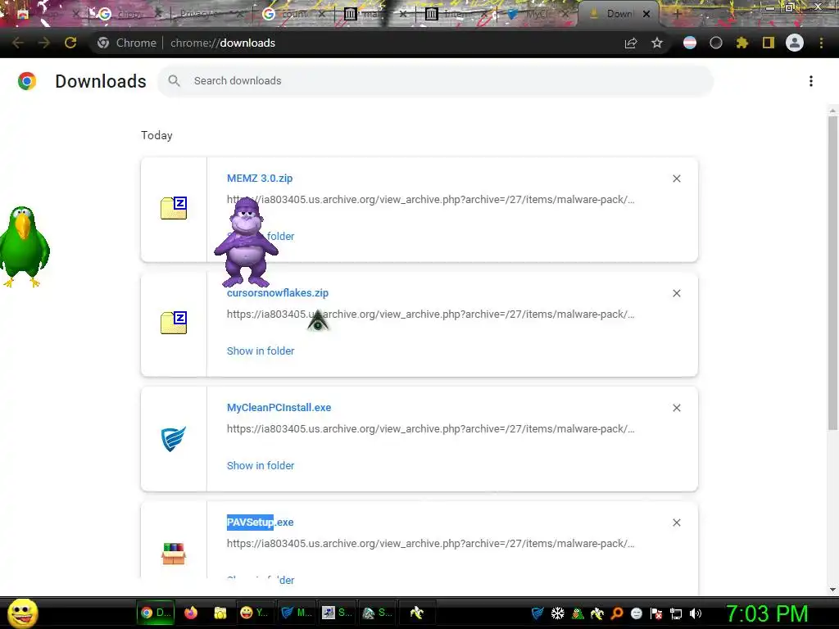839x629 pixels.
Task: Switch to the MyCl... tab
Action: coord(535,14)
